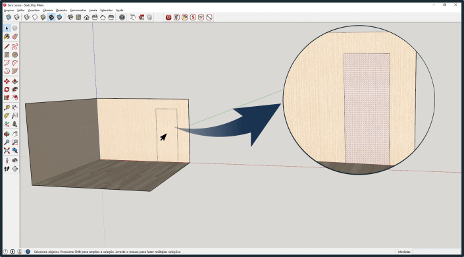Screen dimensions: 464x257
Task: Open the Ajuda menu
Action: [120, 10]
